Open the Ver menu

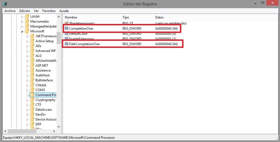[x=36, y=11]
